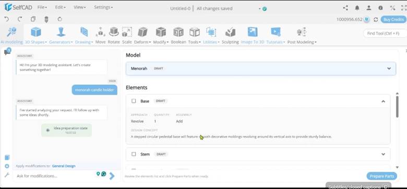
Task: Open the wrench icon in sidebar
Action: (7, 175)
